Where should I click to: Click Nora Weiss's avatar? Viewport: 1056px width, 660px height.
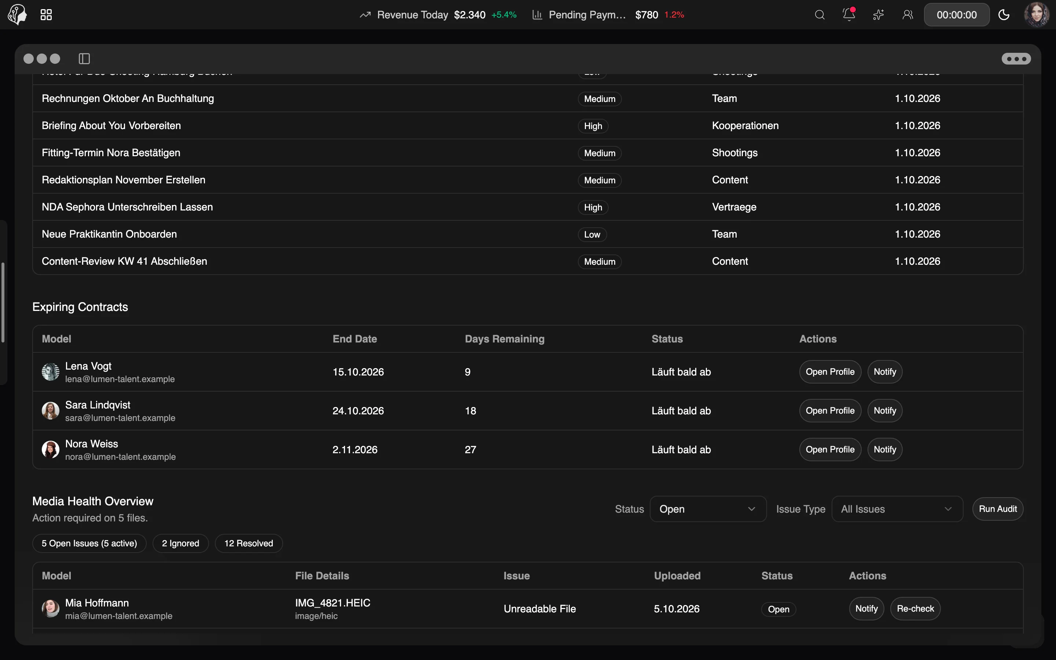coord(51,450)
